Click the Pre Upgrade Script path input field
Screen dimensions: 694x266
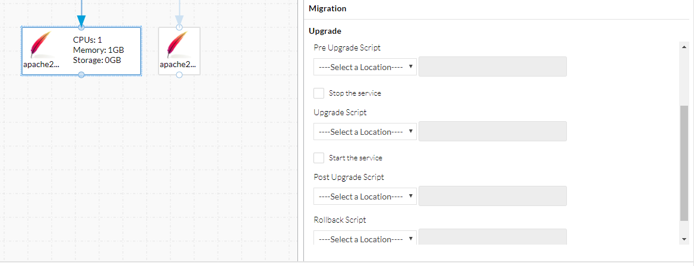point(493,66)
